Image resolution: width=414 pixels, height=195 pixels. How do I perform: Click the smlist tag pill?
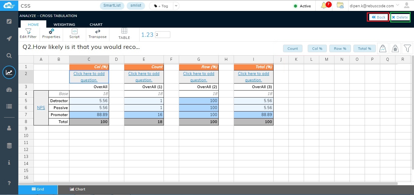[136, 5]
